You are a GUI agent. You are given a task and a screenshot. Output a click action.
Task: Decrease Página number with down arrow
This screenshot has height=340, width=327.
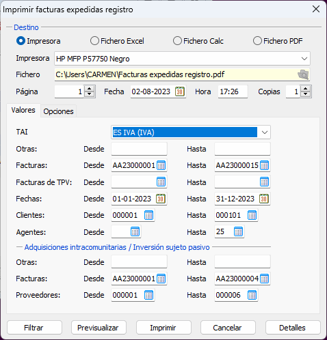90,94
